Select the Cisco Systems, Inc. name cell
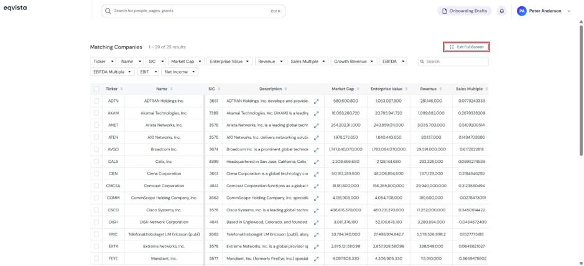 tap(164, 210)
